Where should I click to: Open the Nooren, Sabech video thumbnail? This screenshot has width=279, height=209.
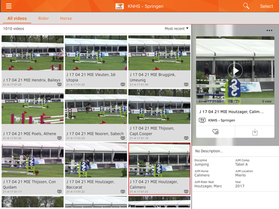[96, 107]
